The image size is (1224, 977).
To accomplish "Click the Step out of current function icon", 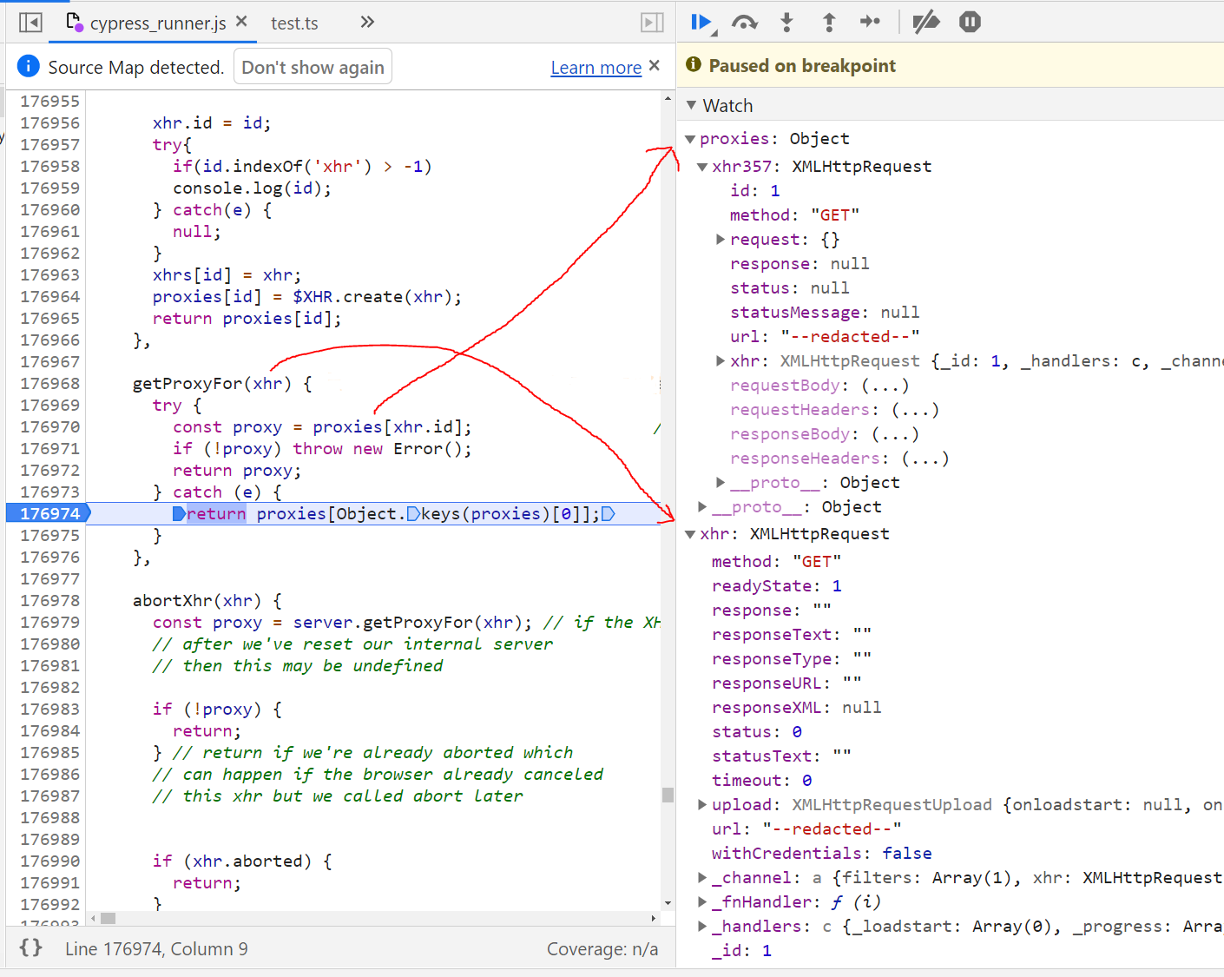I will pos(829,23).
